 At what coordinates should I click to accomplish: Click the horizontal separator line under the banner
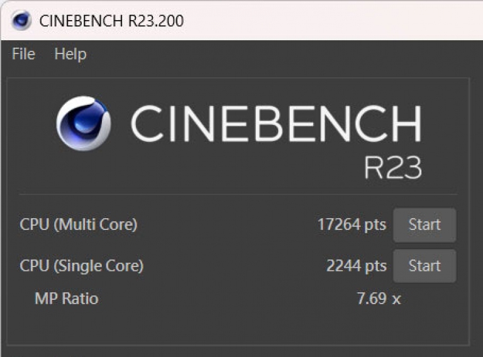click(x=238, y=194)
